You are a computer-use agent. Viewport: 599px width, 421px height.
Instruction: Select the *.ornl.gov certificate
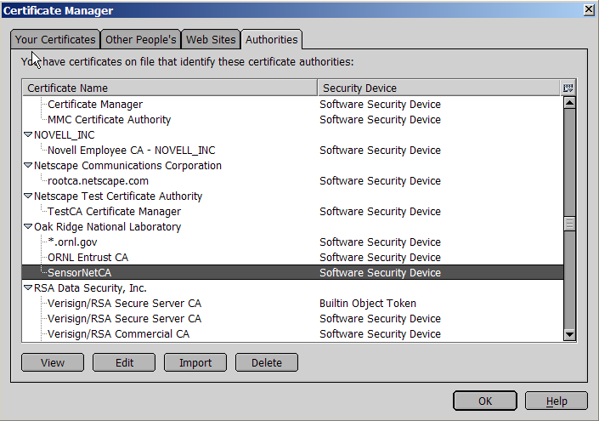[292, 242]
